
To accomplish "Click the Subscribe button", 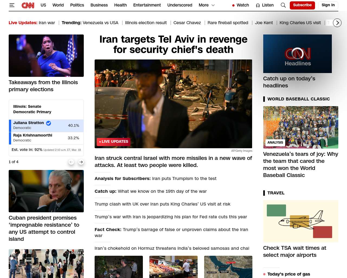I will (x=302, y=5).
